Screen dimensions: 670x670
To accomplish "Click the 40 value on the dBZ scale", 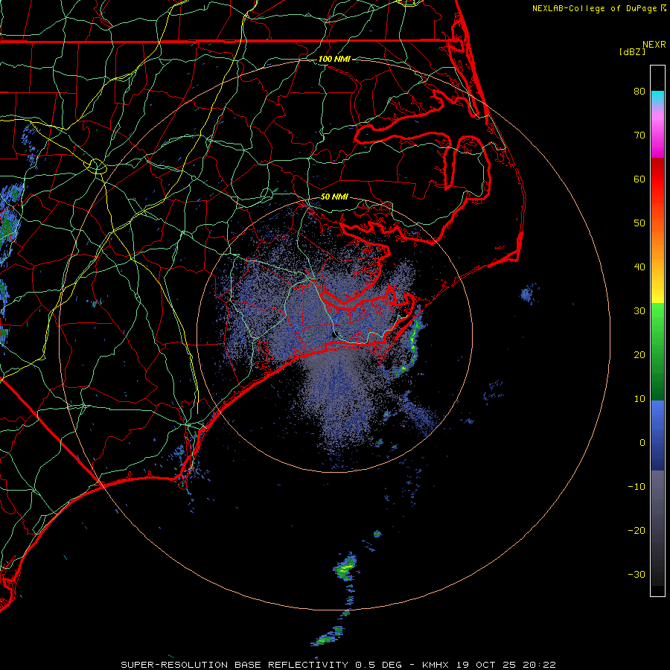I will point(639,267).
